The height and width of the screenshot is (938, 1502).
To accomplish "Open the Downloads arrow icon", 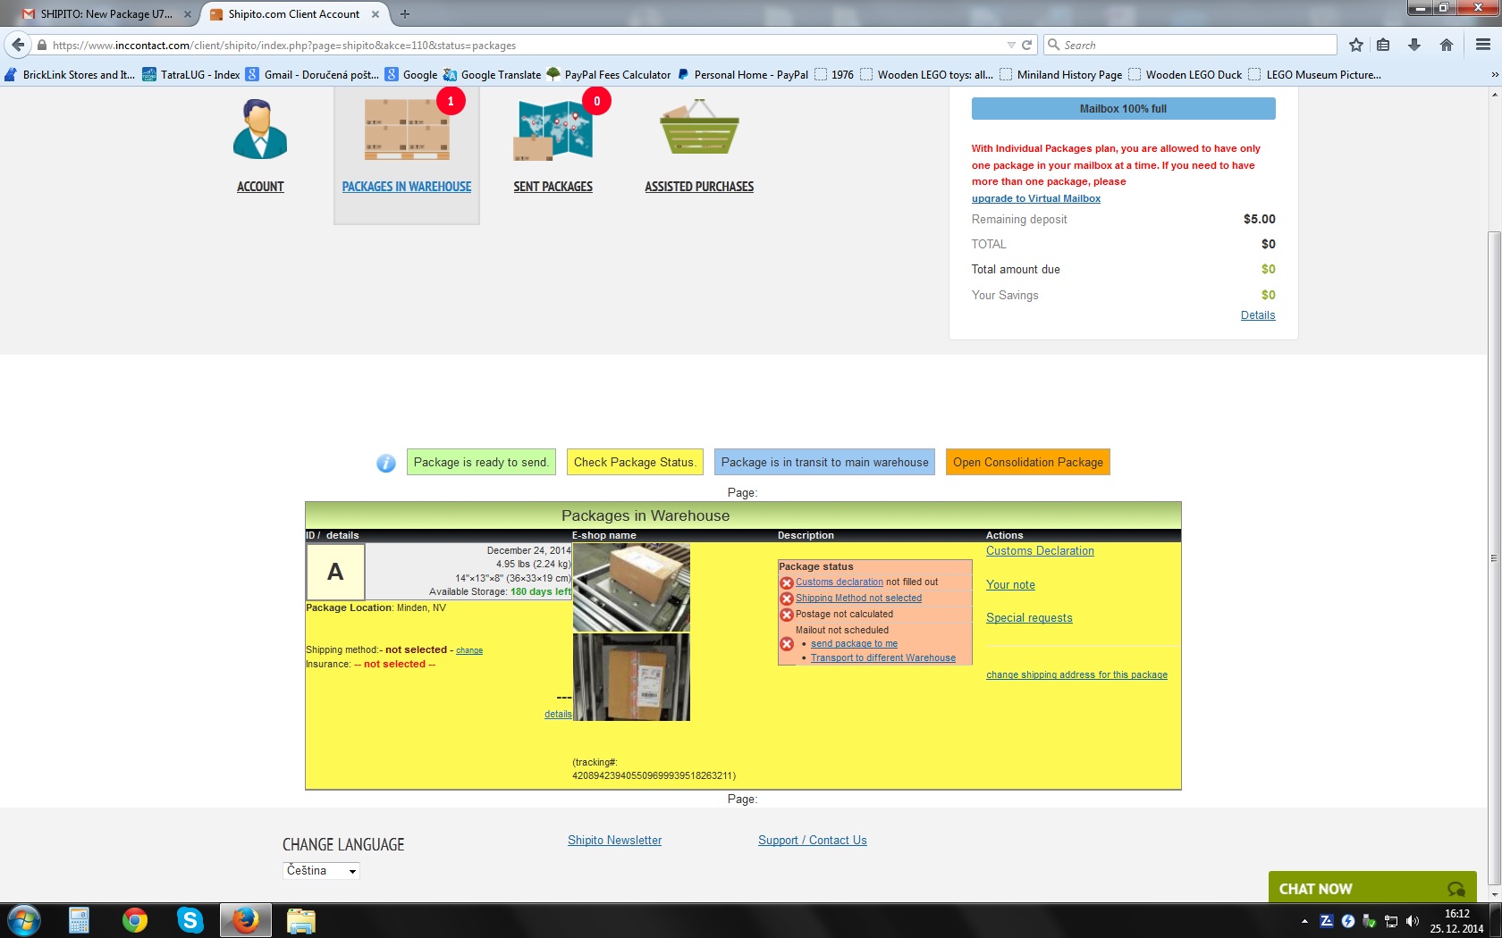I will 1414,45.
